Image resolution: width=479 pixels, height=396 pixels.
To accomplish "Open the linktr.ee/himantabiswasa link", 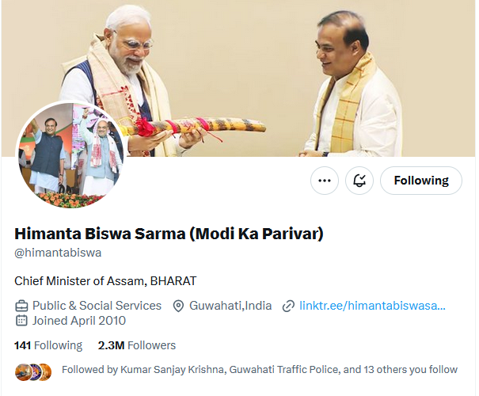I will (372, 306).
